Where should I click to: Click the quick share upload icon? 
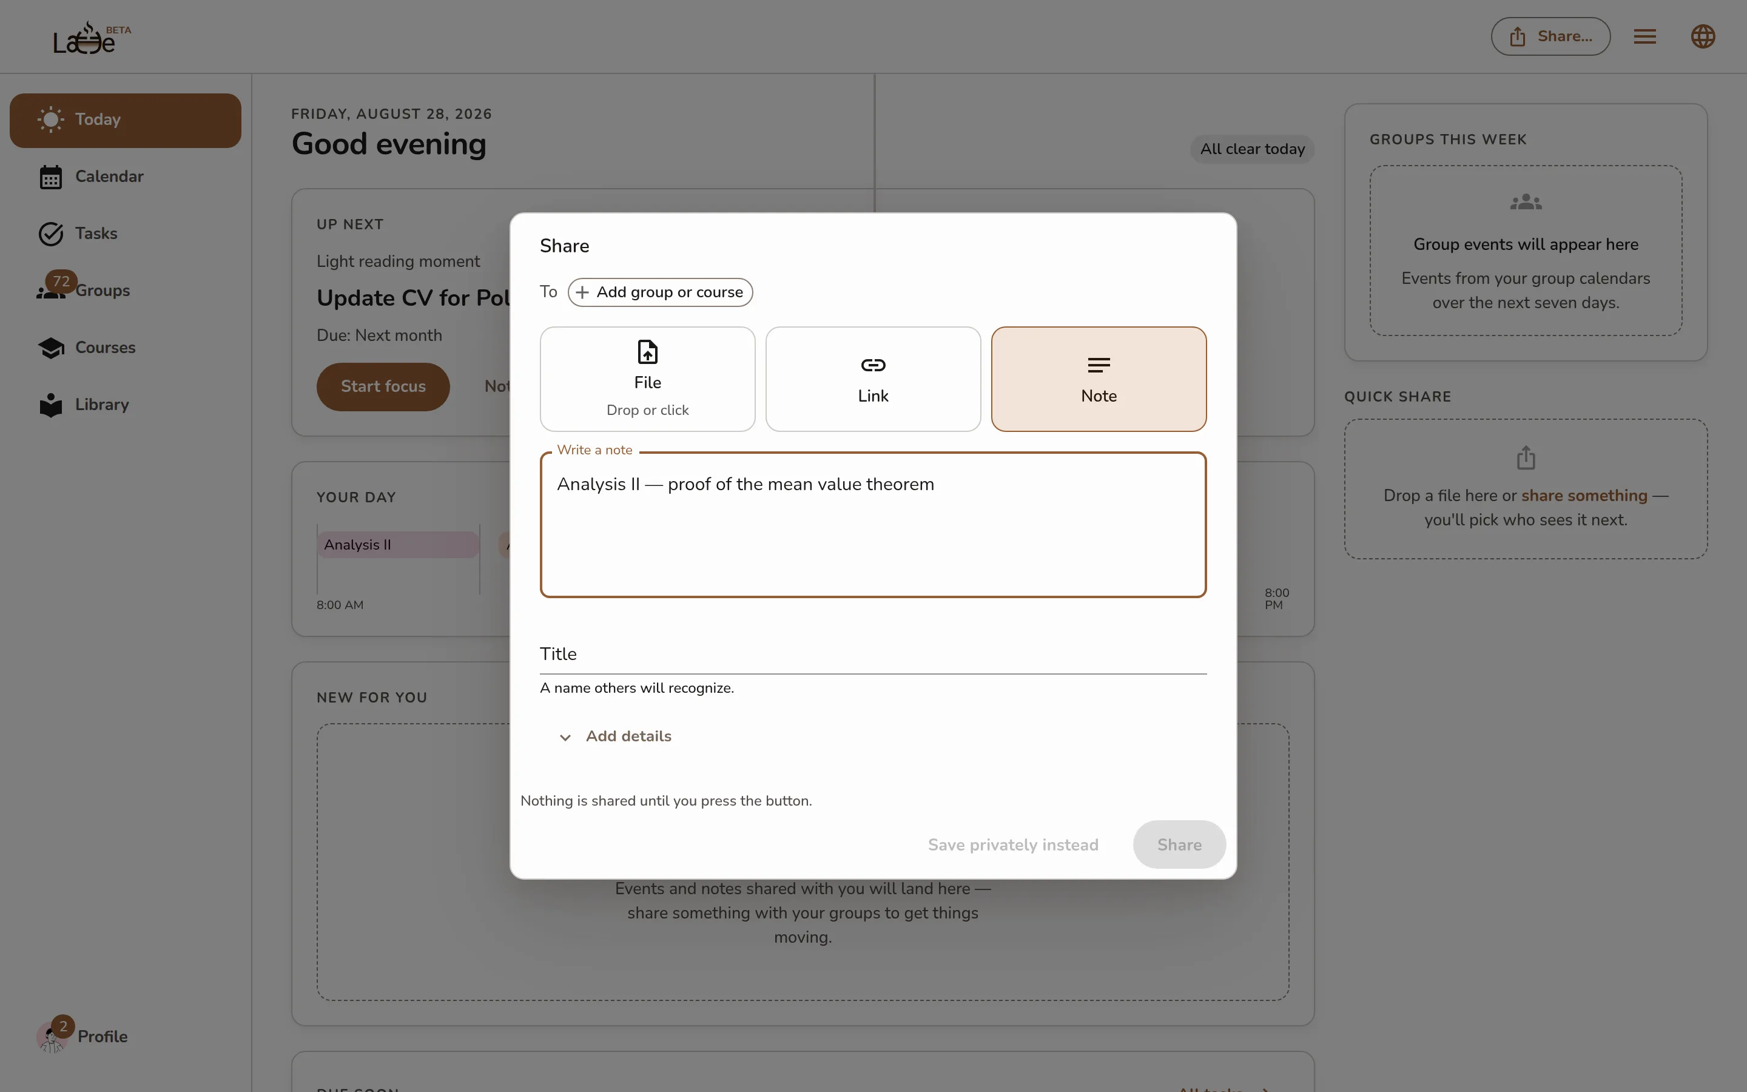pyautogui.click(x=1526, y=458)
